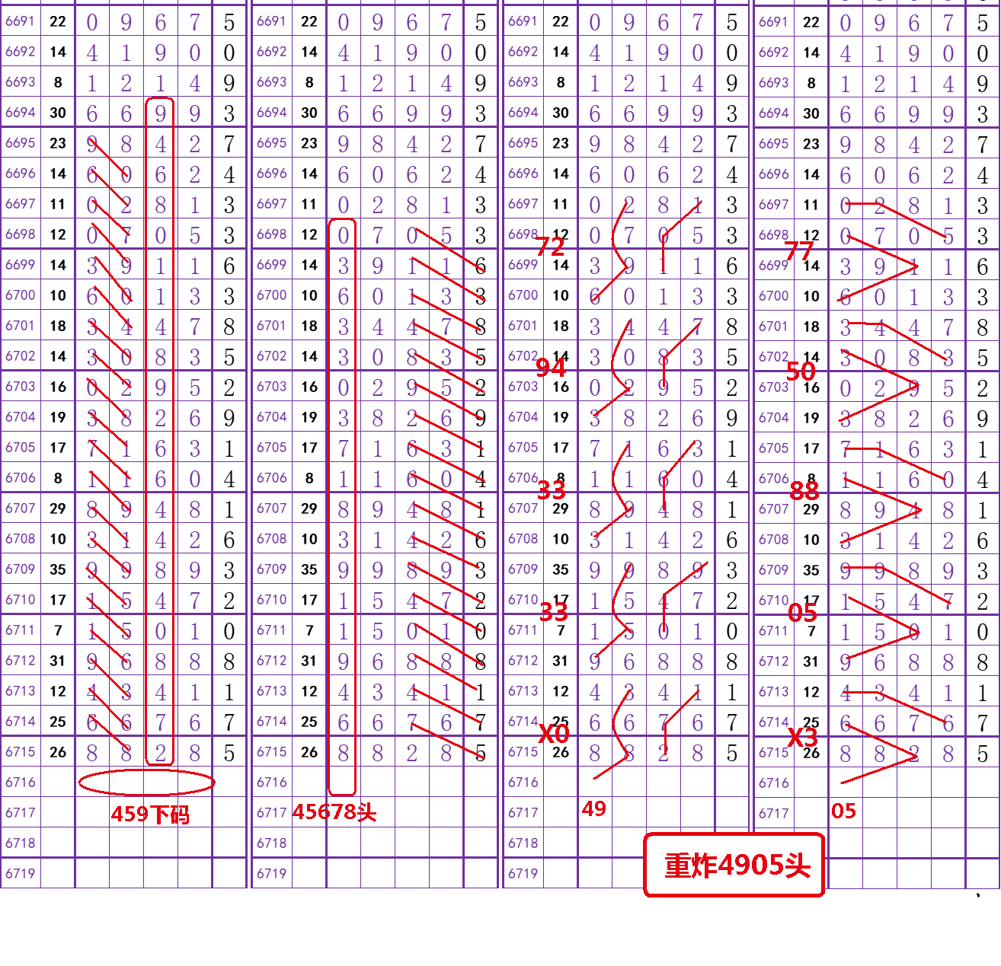Click row label 6718 in the 45678头 chart

(272, 843)
